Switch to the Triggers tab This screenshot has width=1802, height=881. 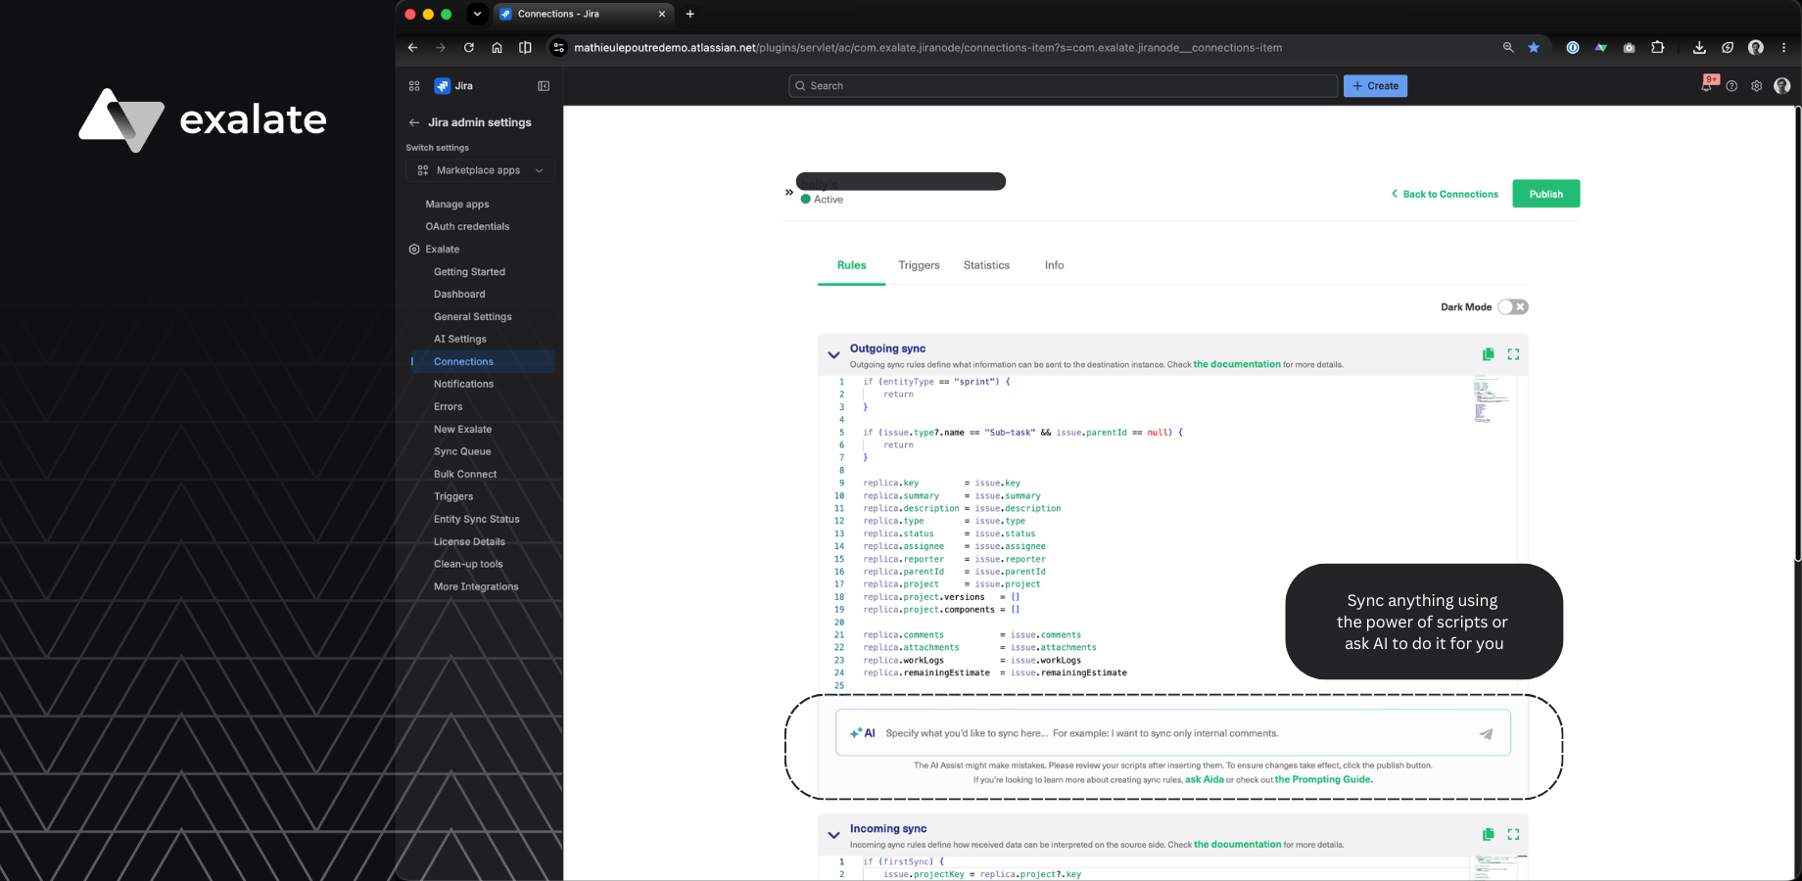(x=919, y=265)
